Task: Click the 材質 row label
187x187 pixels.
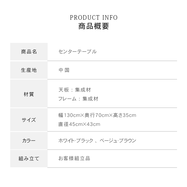Action: (x=29, y=94)
